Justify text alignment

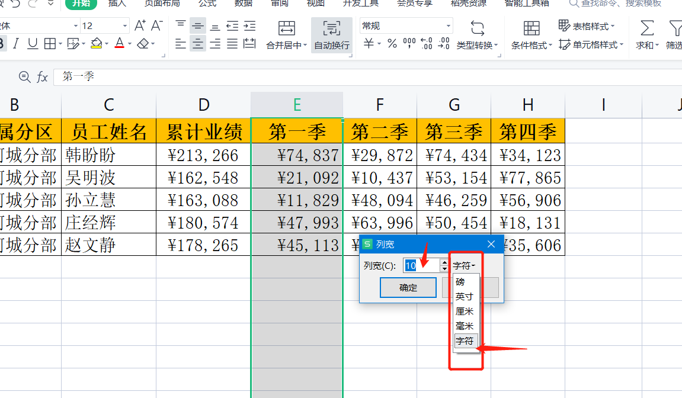coord(232,43)
